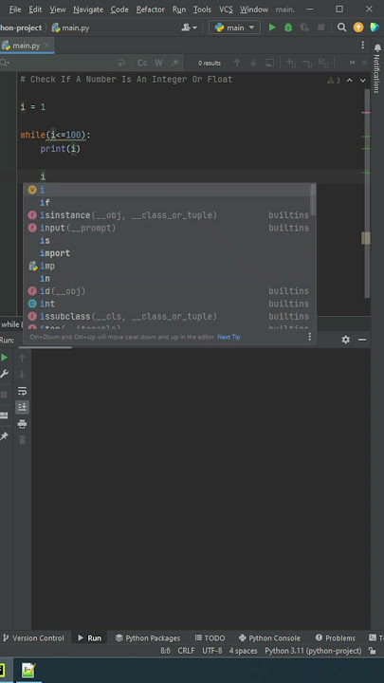
Task: Open Python Packages tool window
Action: (x=148, y=638)
